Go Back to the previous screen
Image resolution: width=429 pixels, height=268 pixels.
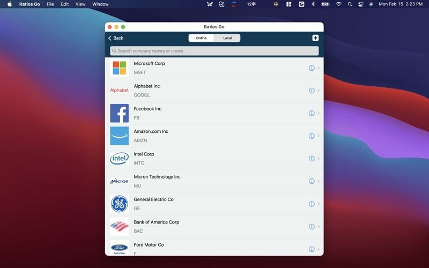pos(116,38)
